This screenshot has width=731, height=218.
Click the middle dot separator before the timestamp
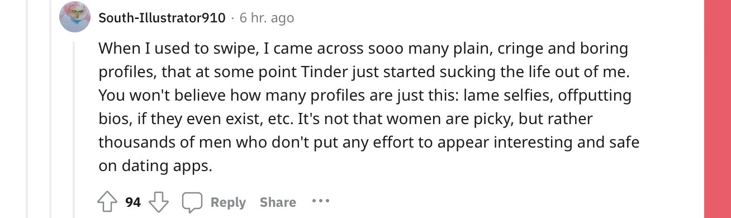pos(232,18)
